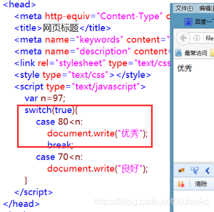Select the 百度一下 browser tab
The image size is (214, 212).
pos(199,22)
